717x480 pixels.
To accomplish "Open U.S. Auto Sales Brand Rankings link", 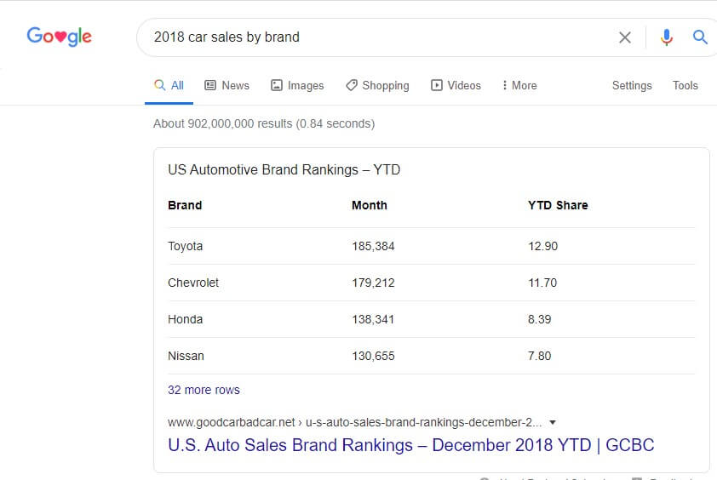I will tap(411, 445).
